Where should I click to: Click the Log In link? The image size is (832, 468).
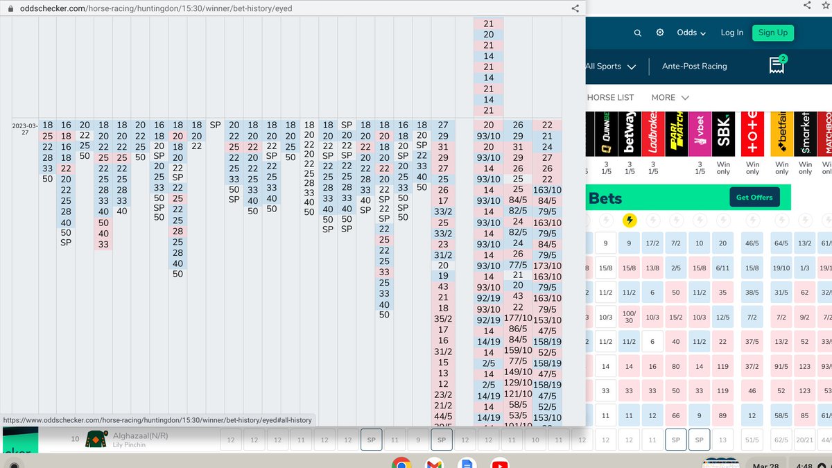[x=731, y=33]
